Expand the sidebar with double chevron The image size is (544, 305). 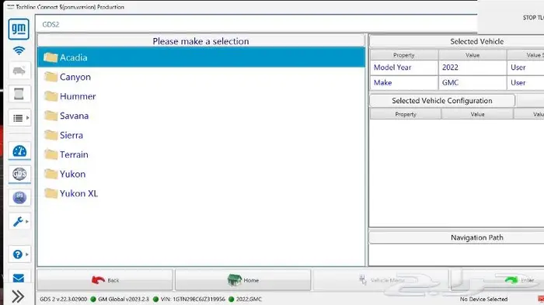pos(18,296)
